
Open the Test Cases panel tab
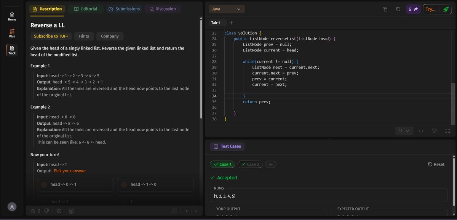tap(227, 146)
